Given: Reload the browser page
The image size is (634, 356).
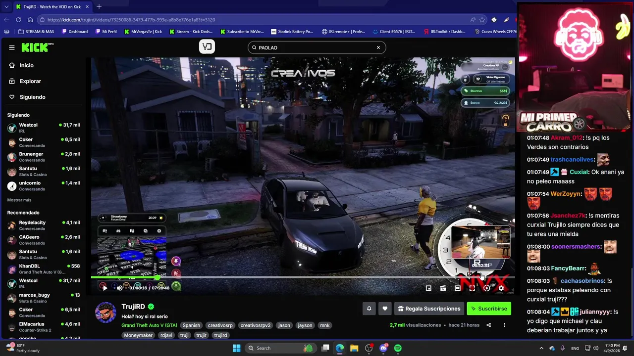Looking at the screenshot, I should coord(18,20).
